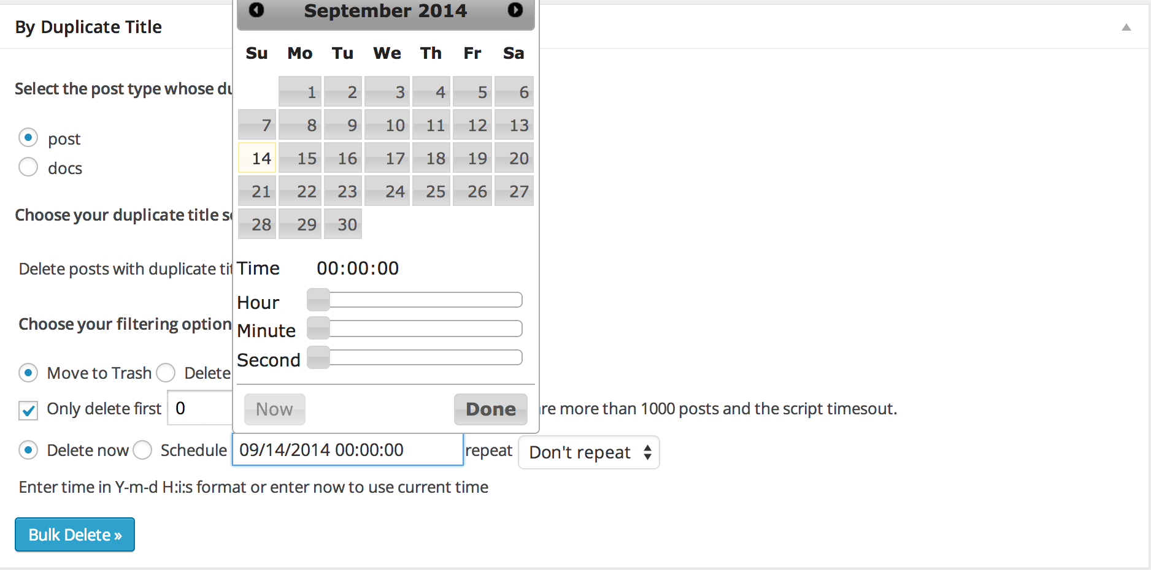Select September 27 in the datepicker

click(x=514, y=191)
